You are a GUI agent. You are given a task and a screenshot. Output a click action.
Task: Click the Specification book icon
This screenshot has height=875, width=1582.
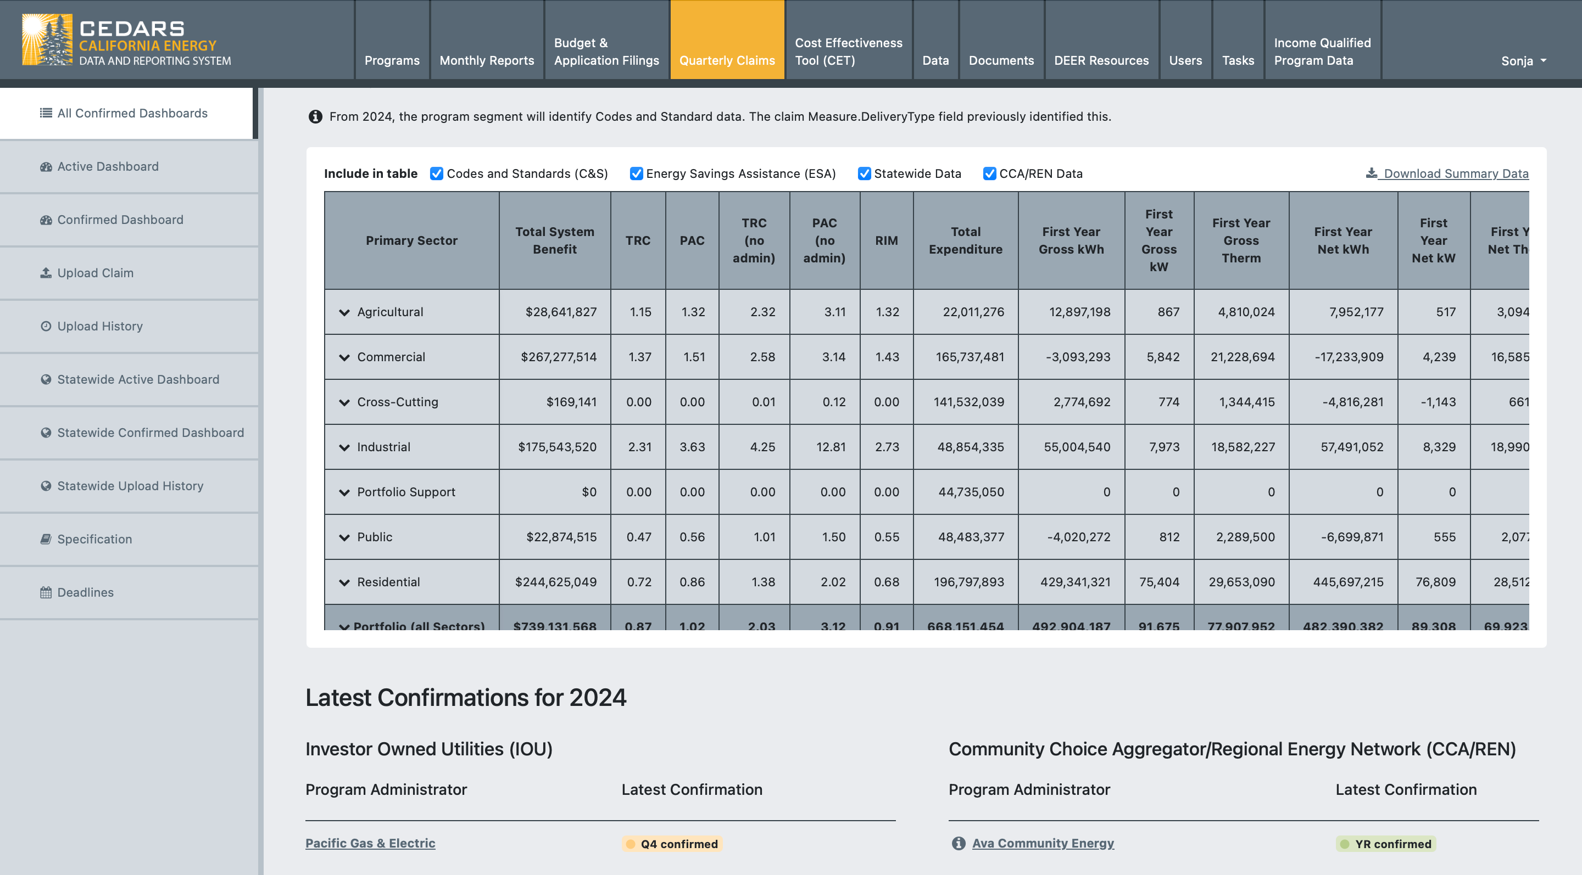(46, 539)
